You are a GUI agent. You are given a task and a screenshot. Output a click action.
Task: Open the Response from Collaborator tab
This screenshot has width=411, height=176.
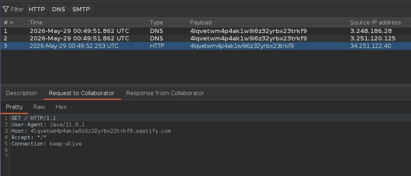tap(165, 93)
